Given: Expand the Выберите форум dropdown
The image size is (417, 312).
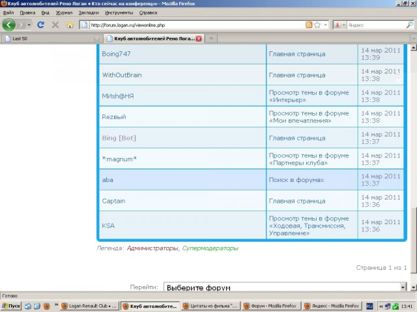Looking at the screenshot, I should pyautogui.click(x=285, y=287).
